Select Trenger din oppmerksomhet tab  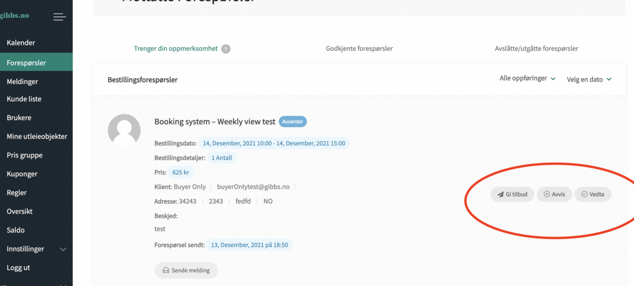point(176,49)
